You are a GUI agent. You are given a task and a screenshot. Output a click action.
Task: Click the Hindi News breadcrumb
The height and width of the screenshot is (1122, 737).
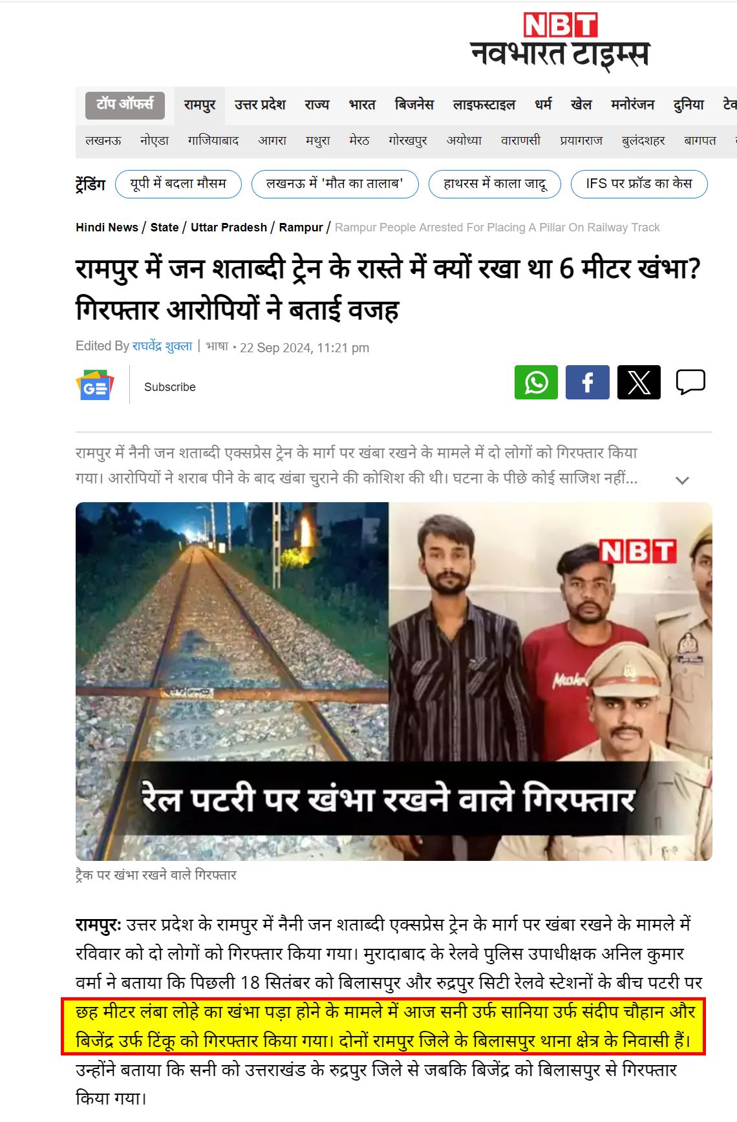[x=107, y=228]
